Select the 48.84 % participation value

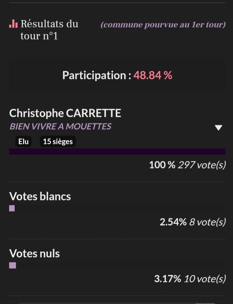coord(153,75)
